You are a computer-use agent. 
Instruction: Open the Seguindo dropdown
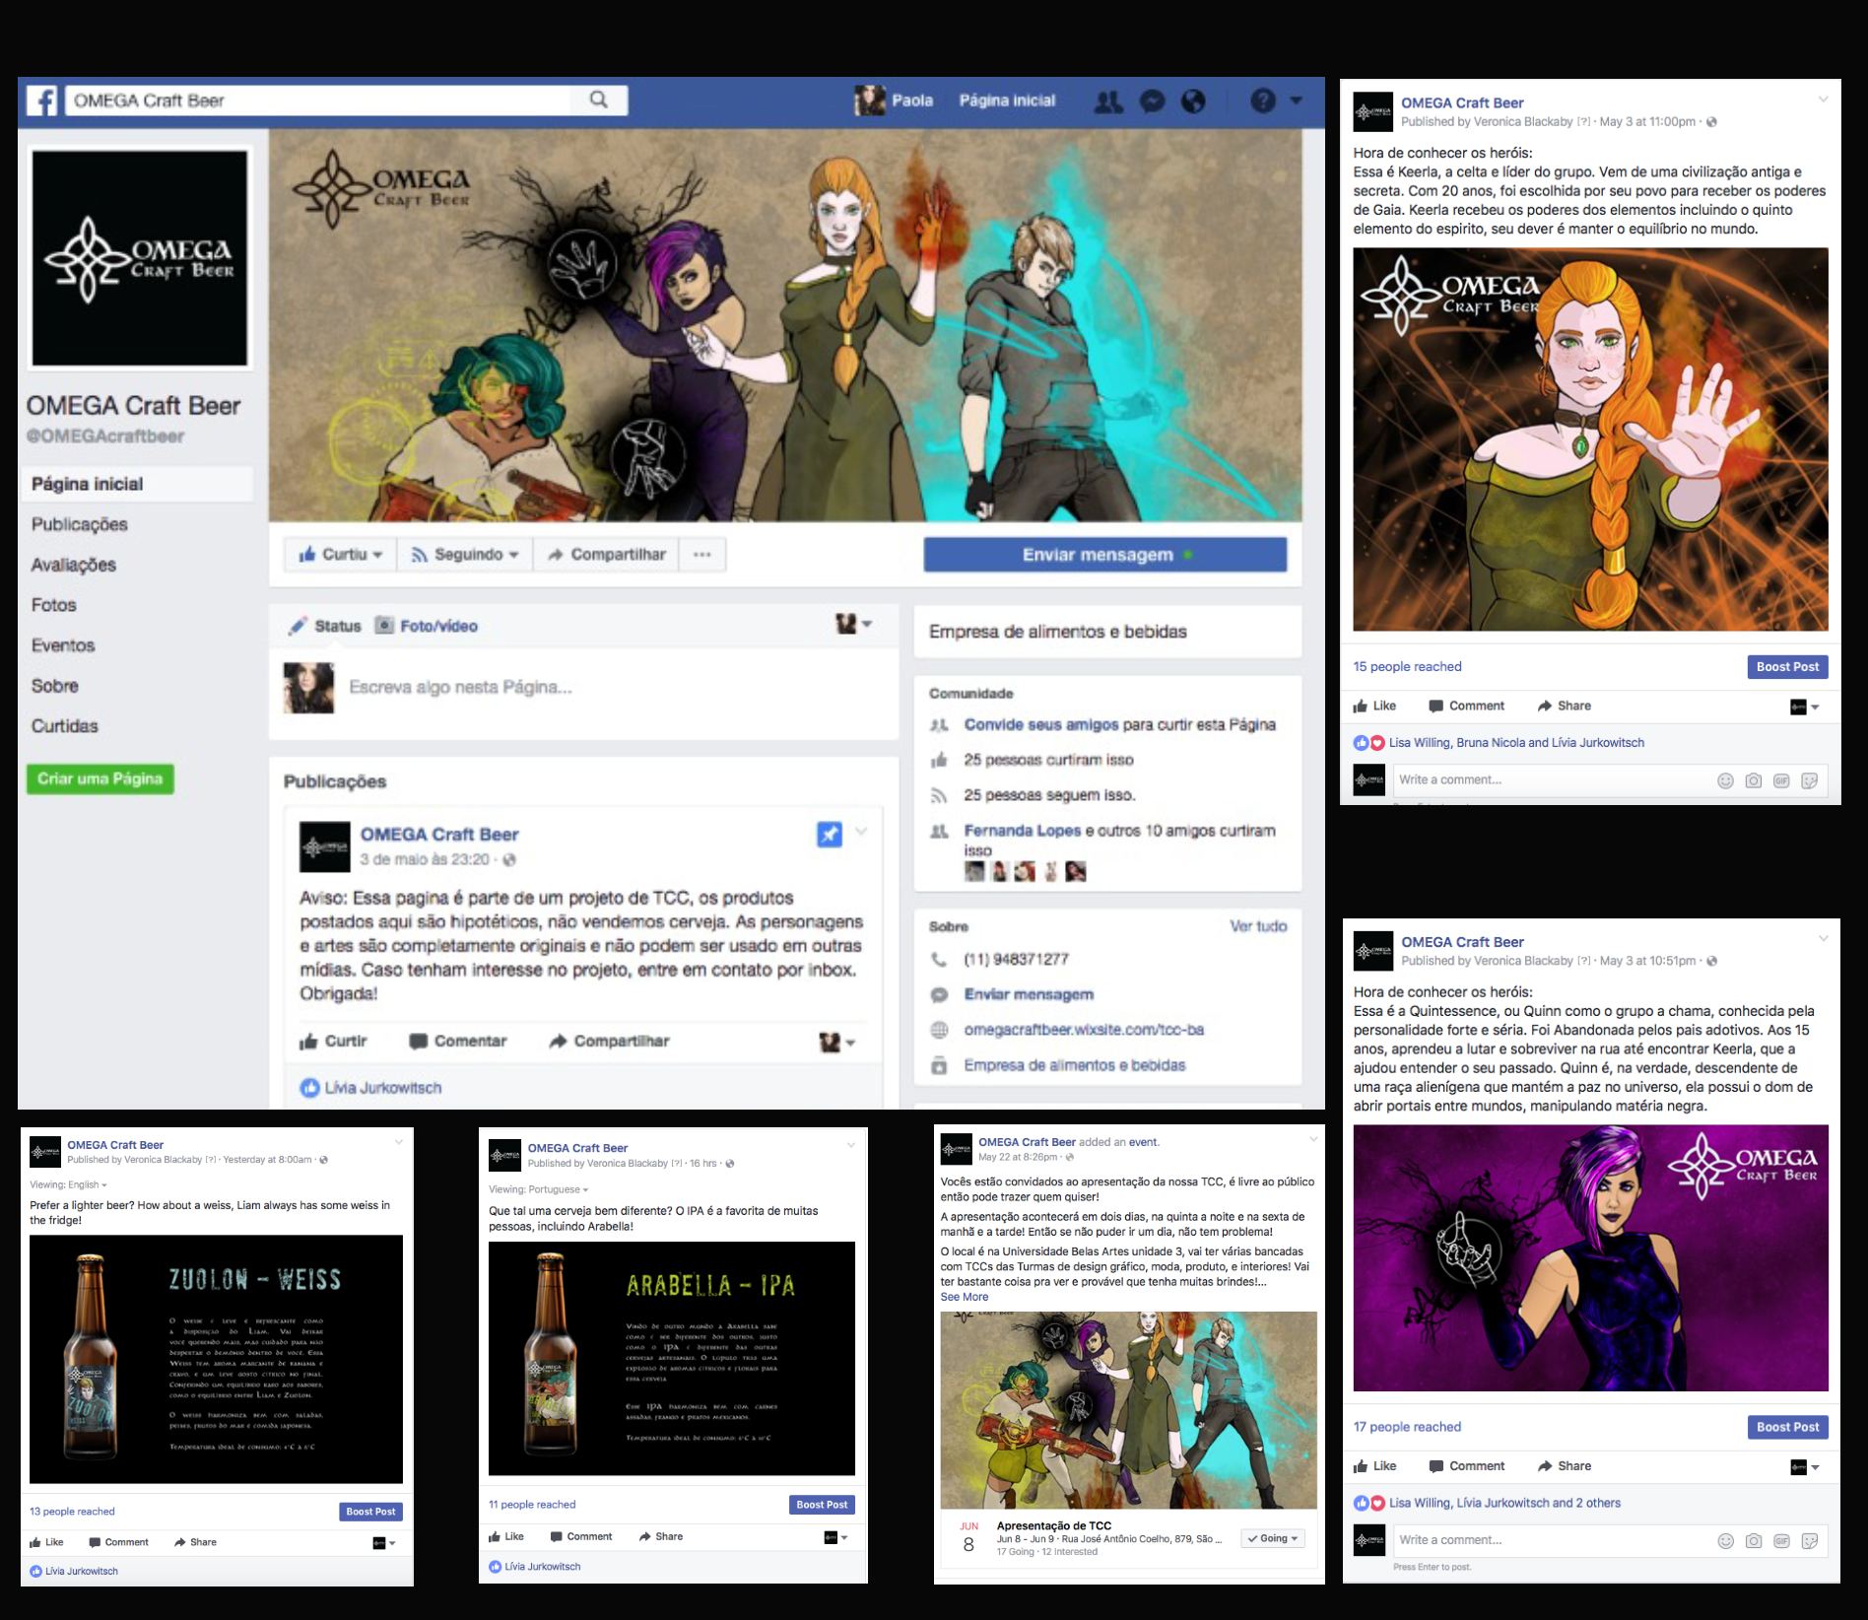point(465,555)
